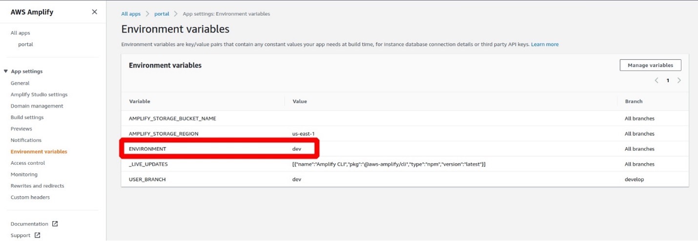Go to Amplify Studio settings
The height and width of the screenshot is (241, 698).
tap(39, 94)
